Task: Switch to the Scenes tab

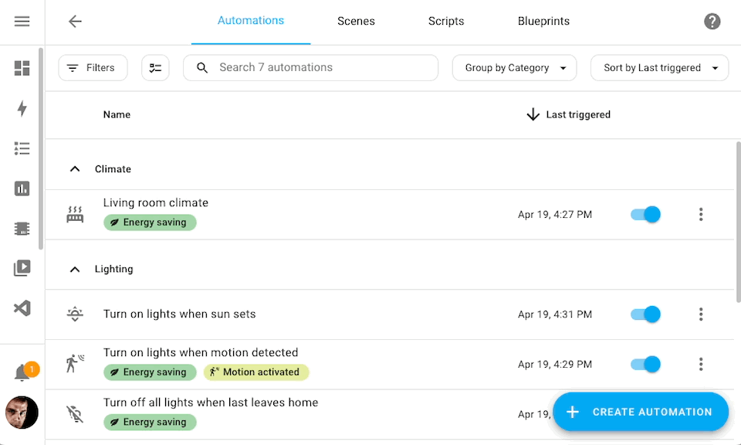Action: (356, 22)
